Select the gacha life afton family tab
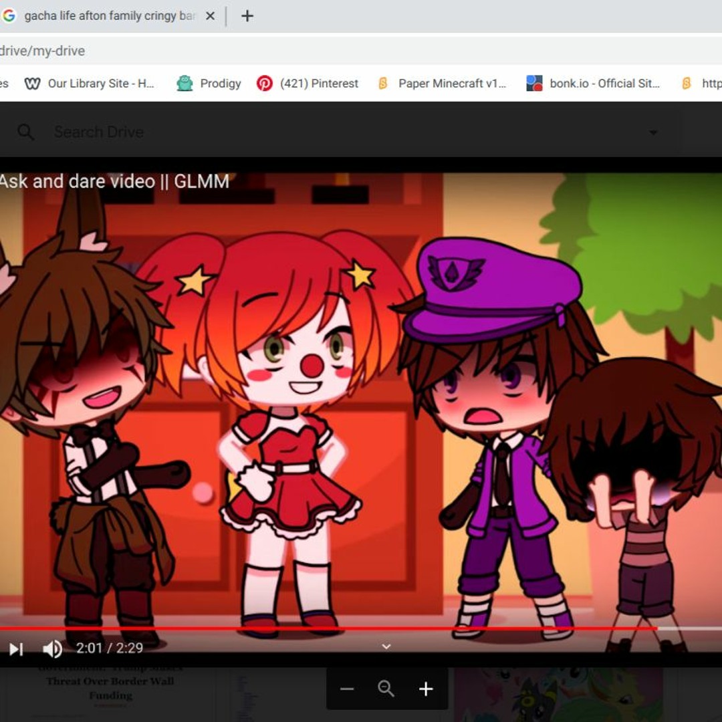Viewport: 722px width, 722px height. 109,16
